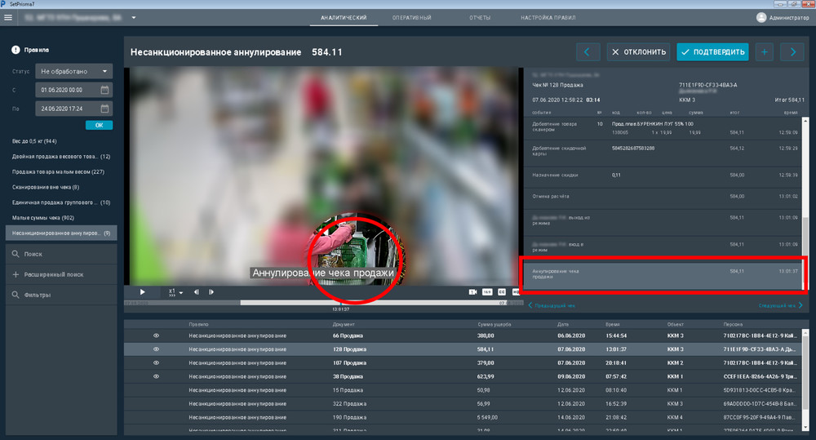Switch to the ОПЕРАТИВНЫЙ tab
This screenshot has width=816, height=440.
point(411,18)
